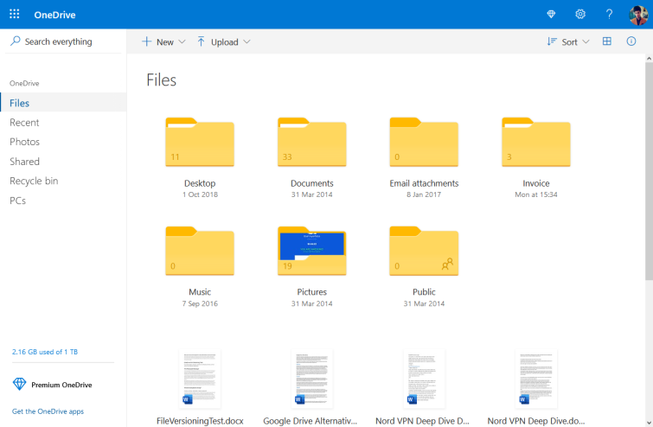The image size is (653, 427).
Task: Click the scrollbar down arrow
Action: tap(649, 423)
